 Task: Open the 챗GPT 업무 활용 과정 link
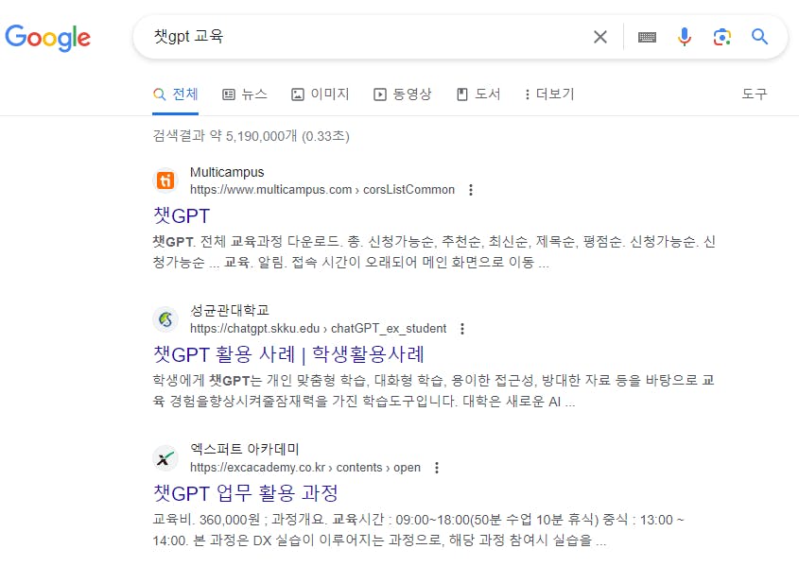[x=246, y=493]
